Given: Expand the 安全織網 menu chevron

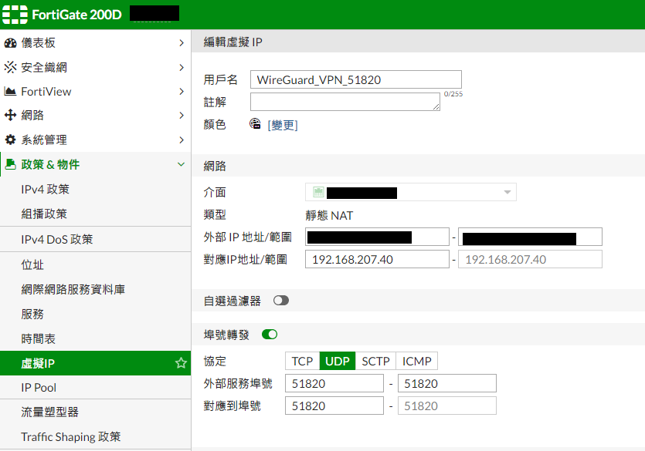Looking at the screenshot, I should click(x=182, y=67).
